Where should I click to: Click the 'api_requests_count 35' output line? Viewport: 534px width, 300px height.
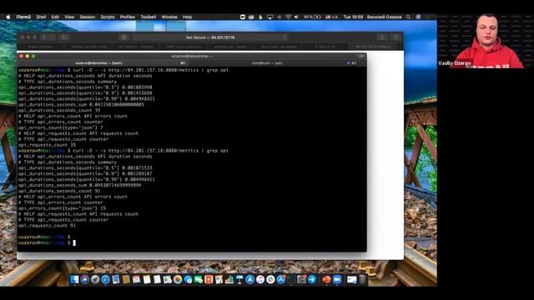47,145
